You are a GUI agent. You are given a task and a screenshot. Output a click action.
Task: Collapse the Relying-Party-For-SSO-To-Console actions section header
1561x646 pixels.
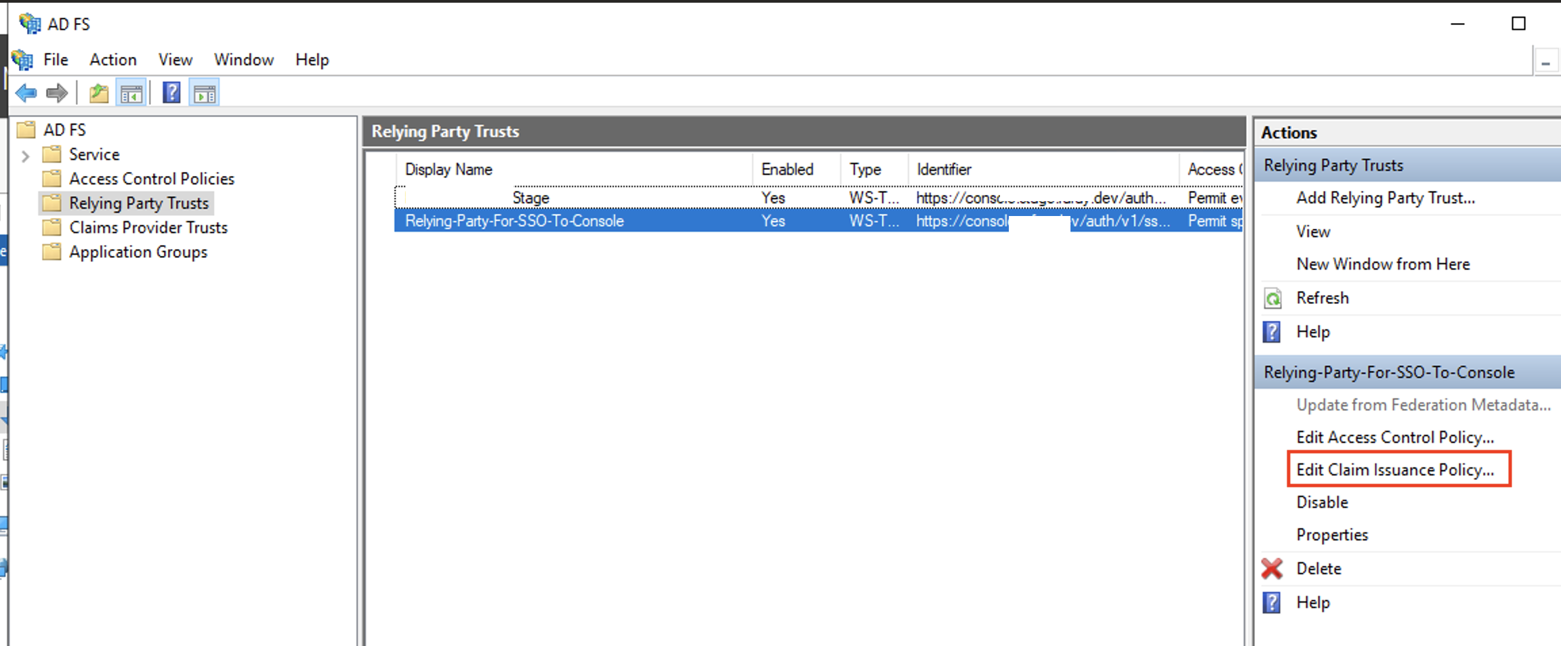[x=1408, y=372]
